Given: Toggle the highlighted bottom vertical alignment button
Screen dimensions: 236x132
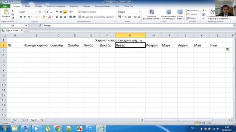Looking at the screenshot, I should [x=65, y=12].
